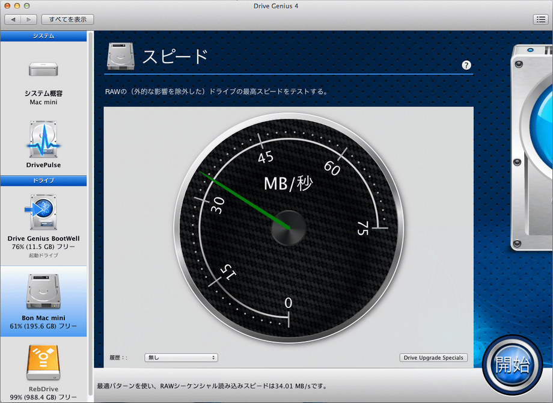Click the sidebar vertical scrollbar

pyautogui.click(x=90, y=214)
